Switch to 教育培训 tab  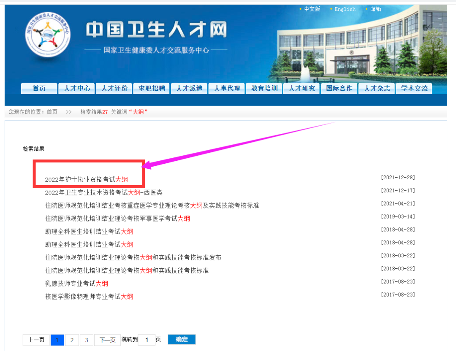coord(264,88)
